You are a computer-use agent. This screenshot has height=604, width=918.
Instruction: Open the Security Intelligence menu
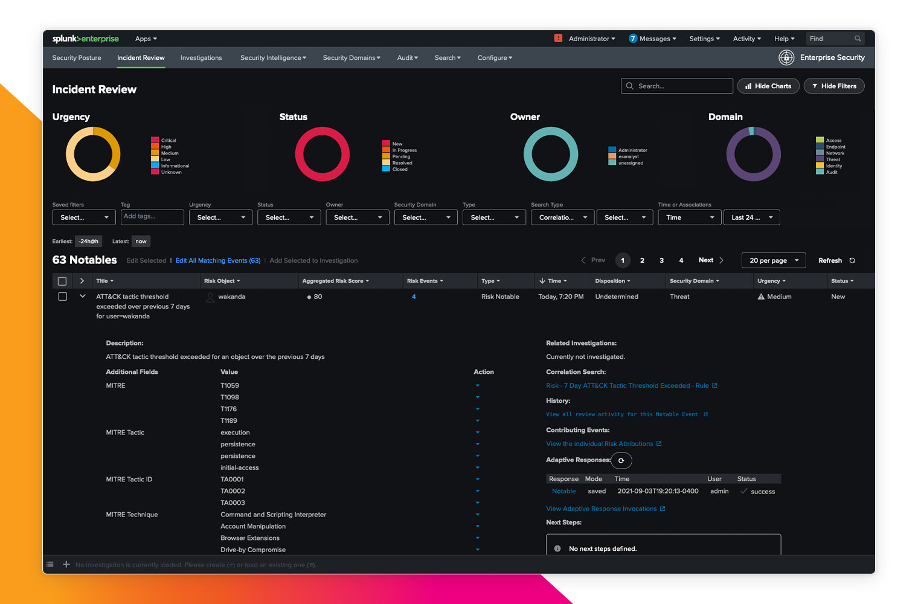273,58
